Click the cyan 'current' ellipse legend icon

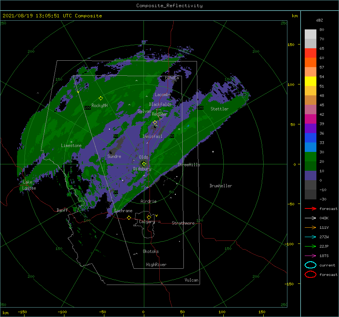[310, 265]
